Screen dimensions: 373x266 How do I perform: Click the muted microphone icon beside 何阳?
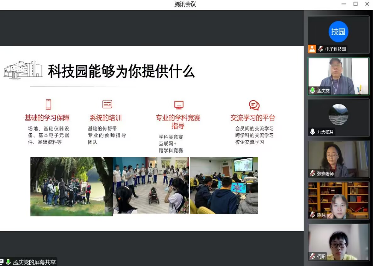pos(312,256)
